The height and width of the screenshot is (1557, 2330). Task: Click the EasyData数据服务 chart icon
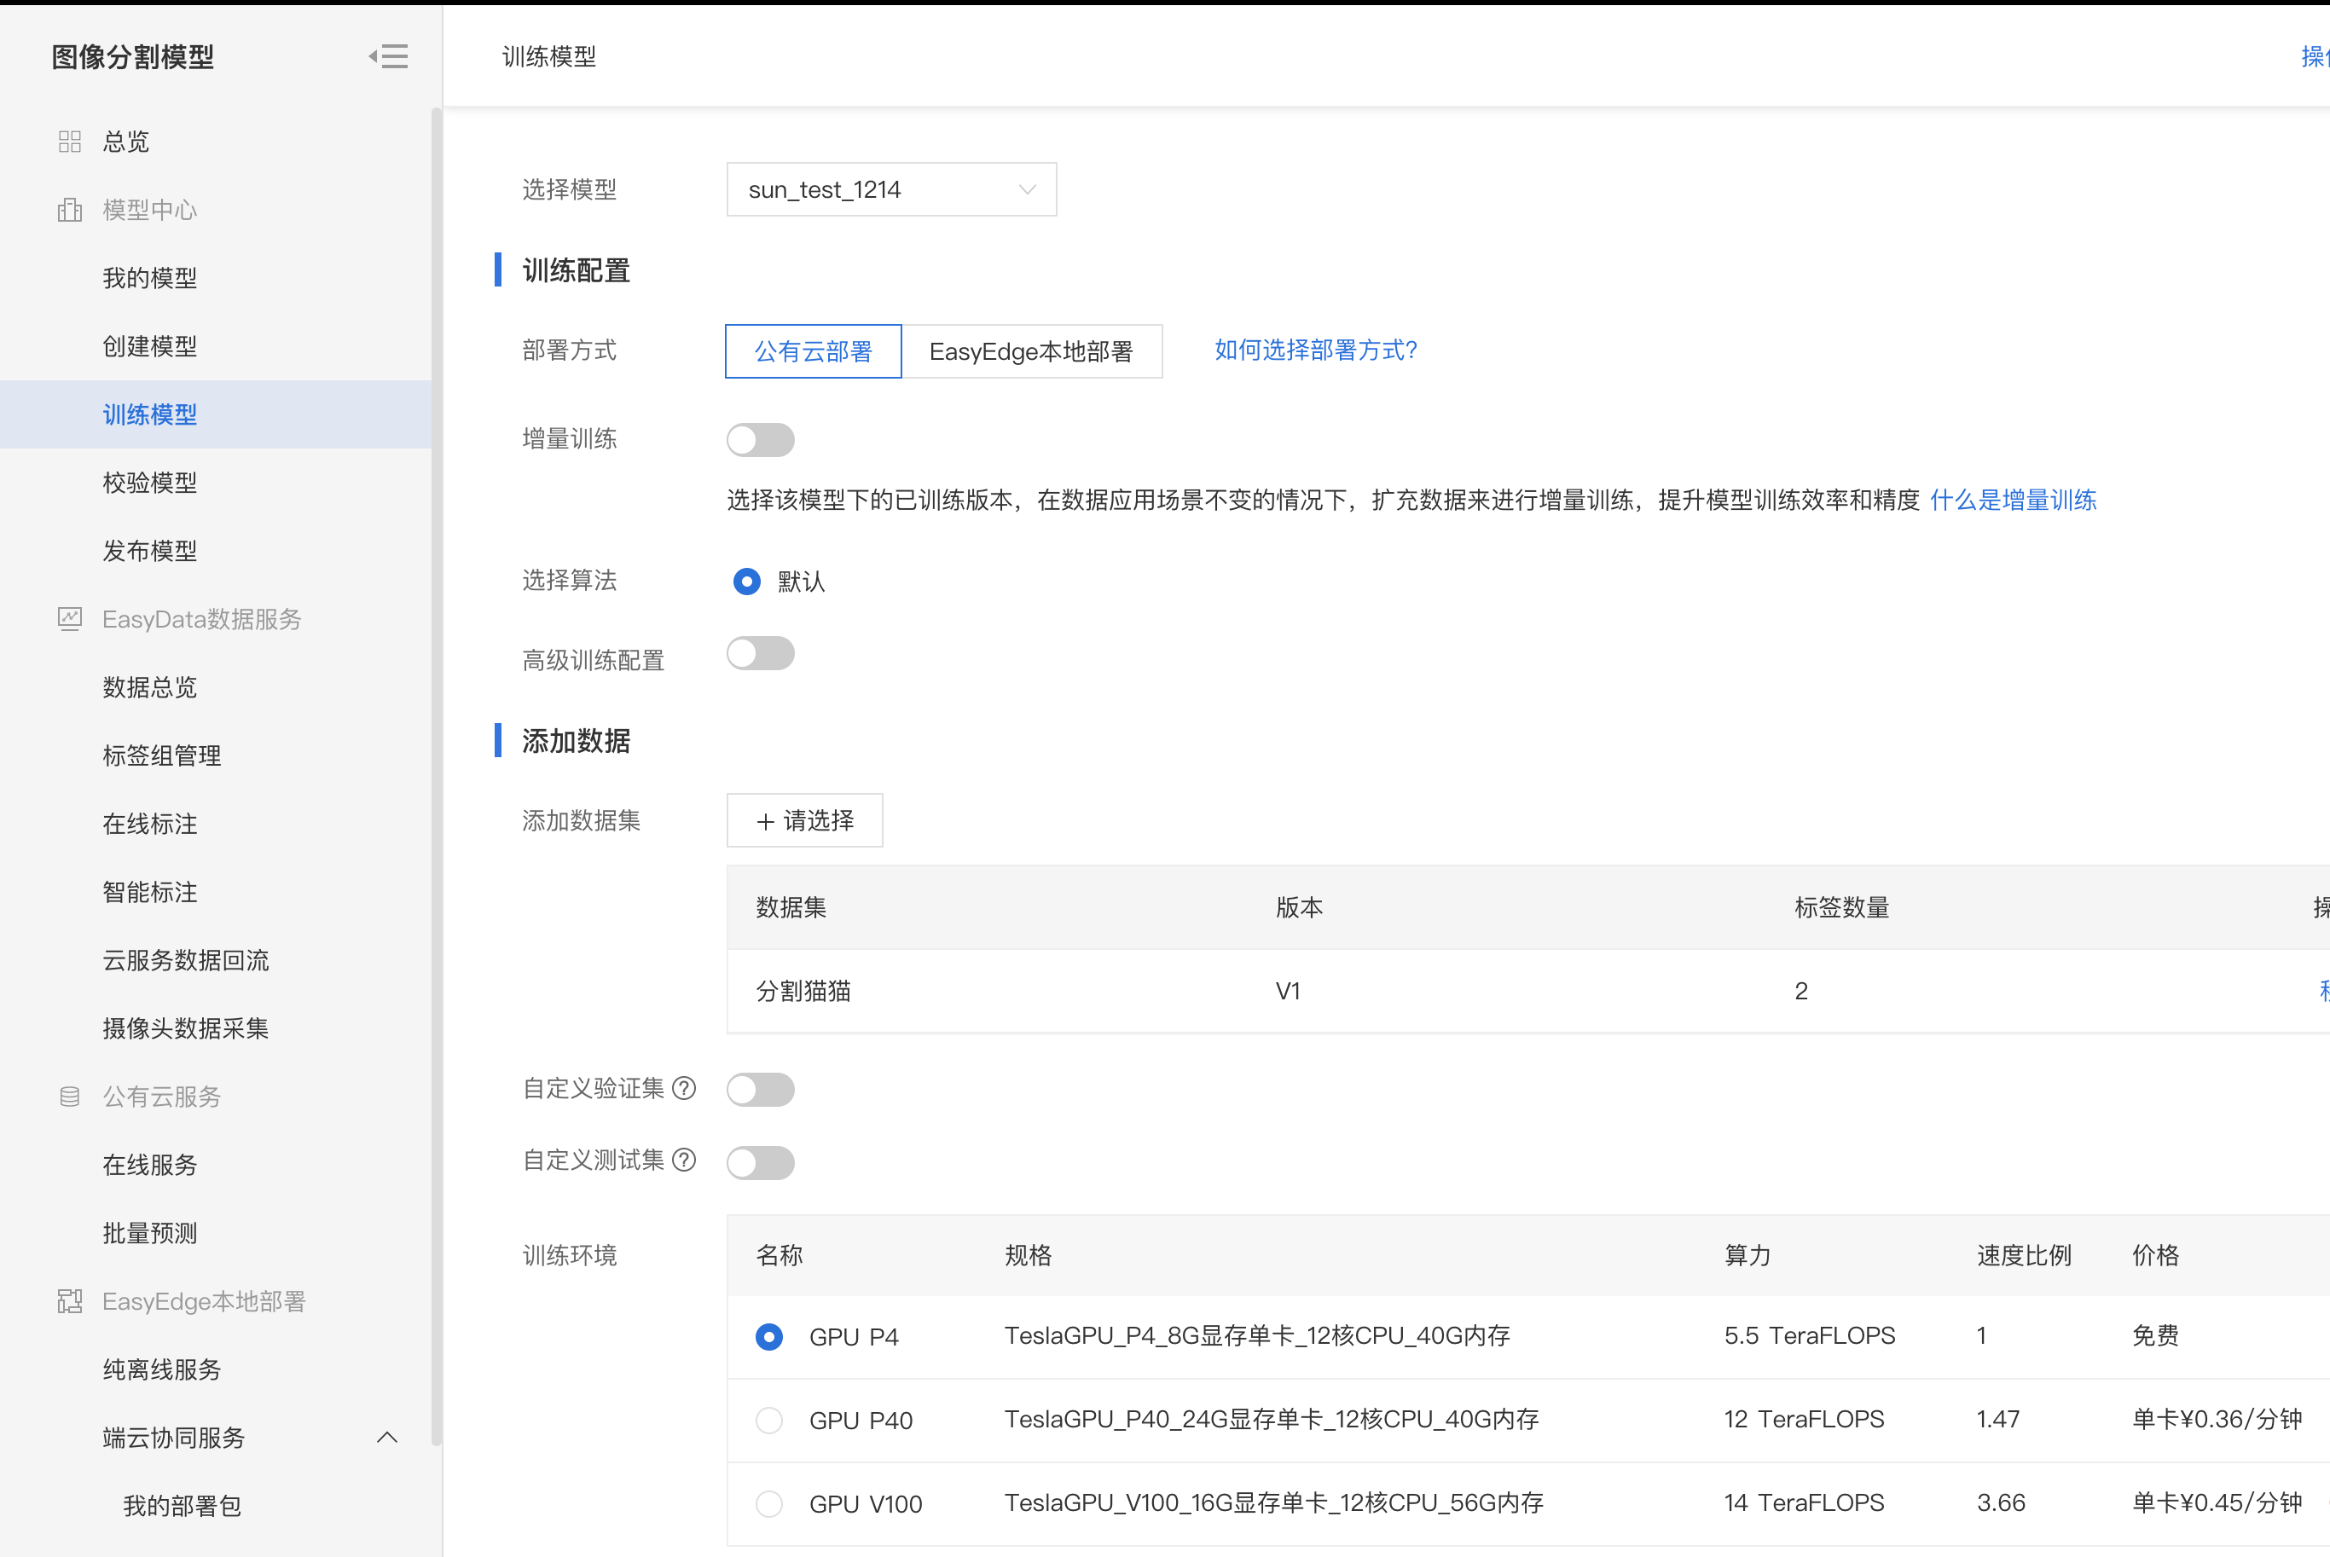[x=70, y=619]
